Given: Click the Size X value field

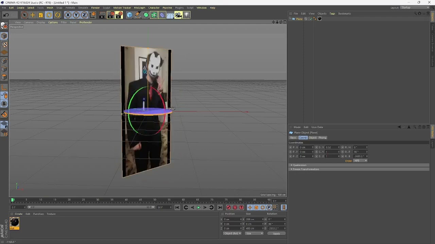Looking at the screenshot, I should (x=254, y=219).
